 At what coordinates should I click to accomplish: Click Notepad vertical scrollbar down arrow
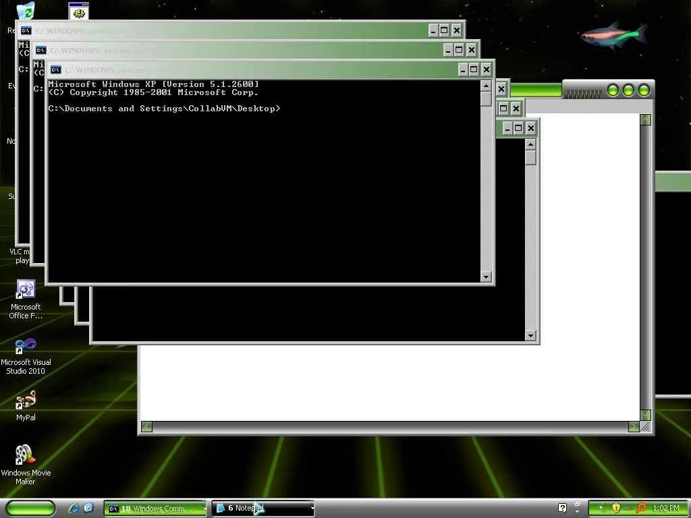point(646,415)
